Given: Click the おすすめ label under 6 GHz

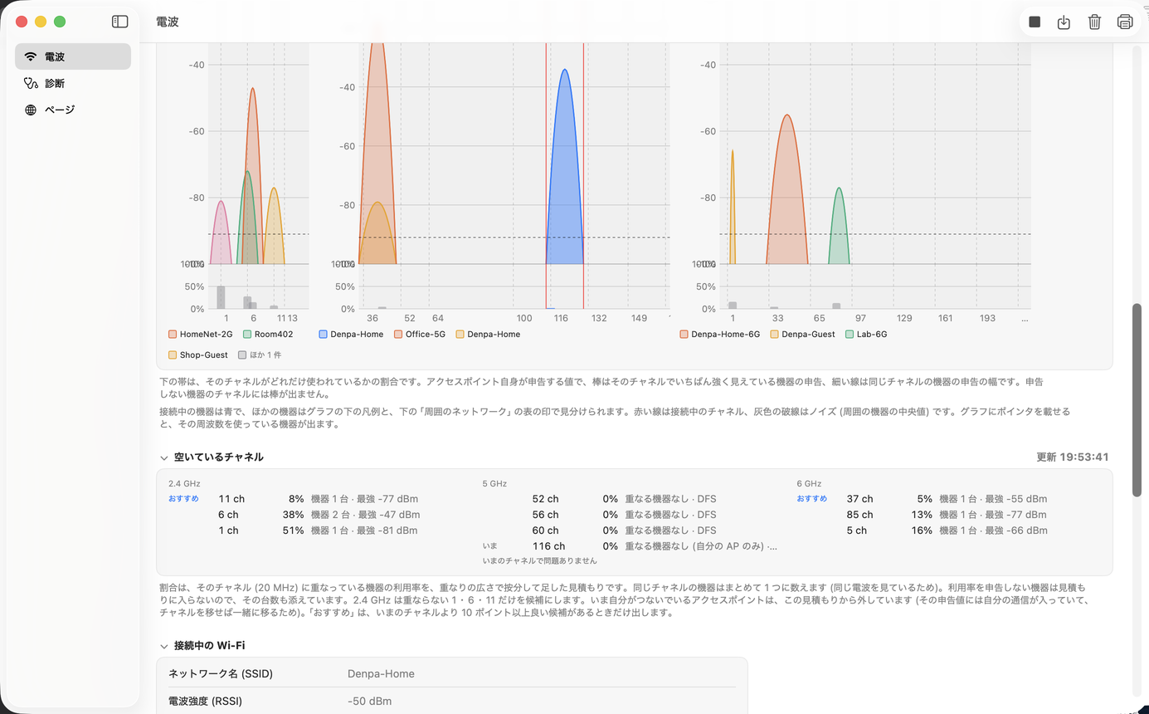Looking at the screenshot, I should point(812,499).
